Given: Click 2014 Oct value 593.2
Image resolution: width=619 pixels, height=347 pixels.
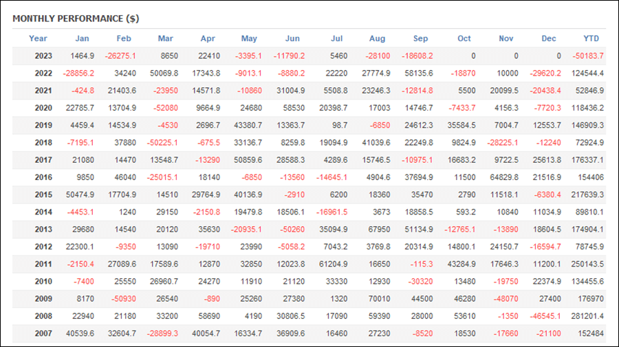Looking at the screenshot, I should point(466,212).
